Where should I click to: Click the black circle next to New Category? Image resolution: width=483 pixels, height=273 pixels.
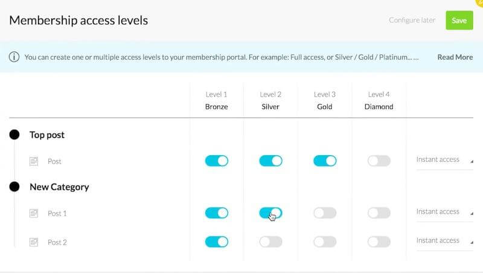click(x=14, y=187)
